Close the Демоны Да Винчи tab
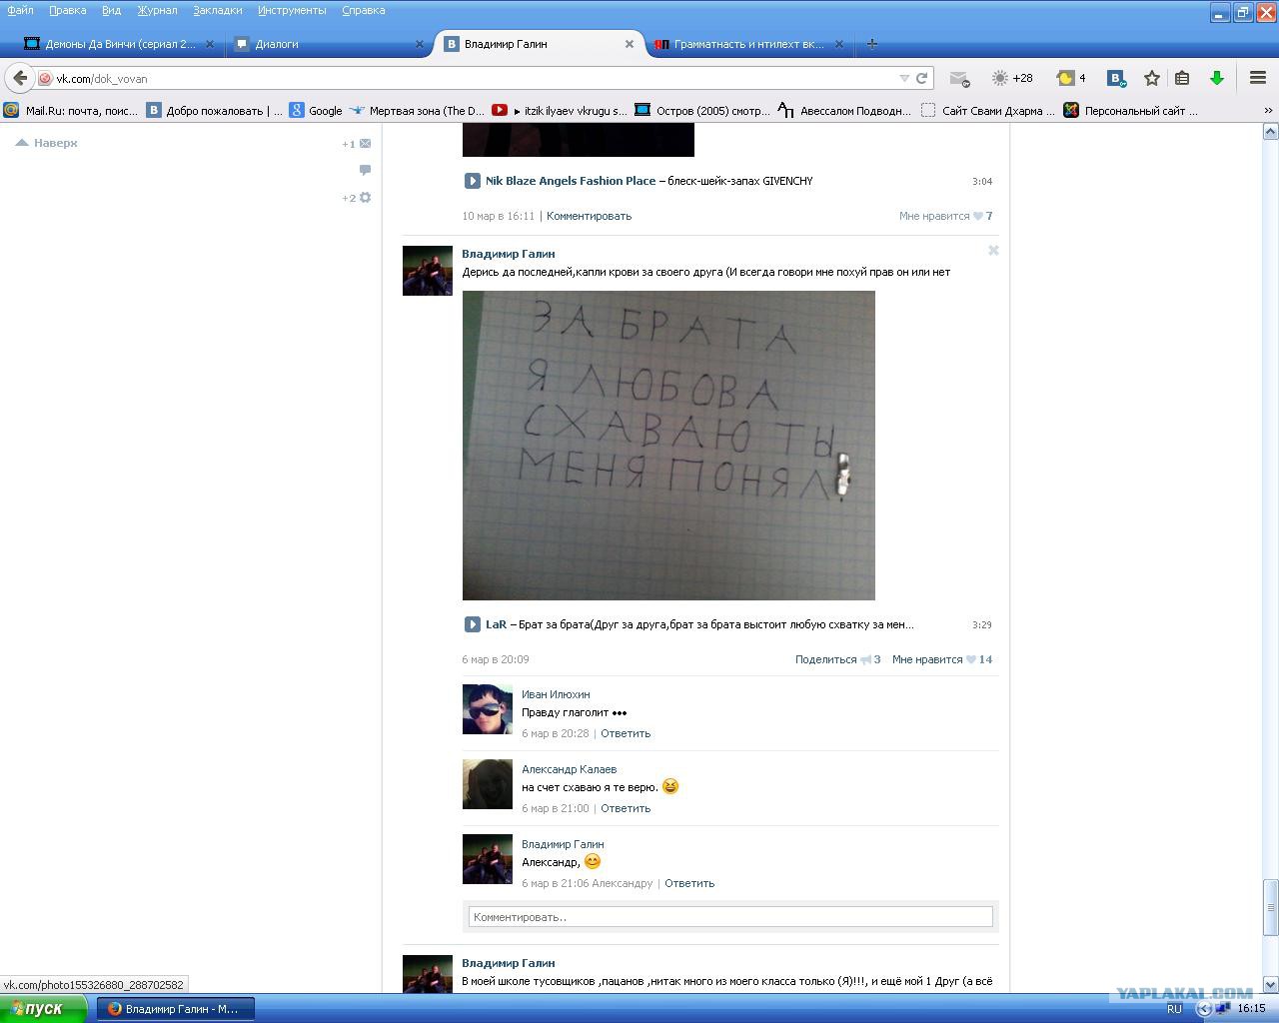This screenshot has height=1023, width=1279. 210,44
